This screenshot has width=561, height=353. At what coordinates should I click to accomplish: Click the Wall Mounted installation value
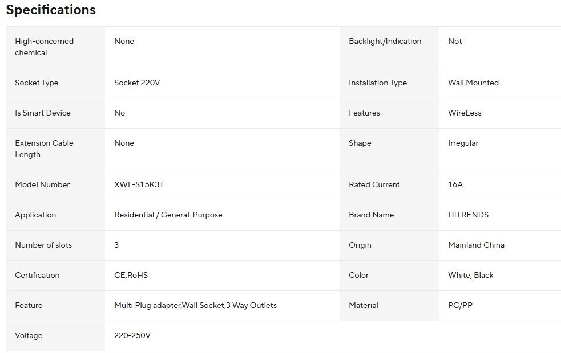473,83
